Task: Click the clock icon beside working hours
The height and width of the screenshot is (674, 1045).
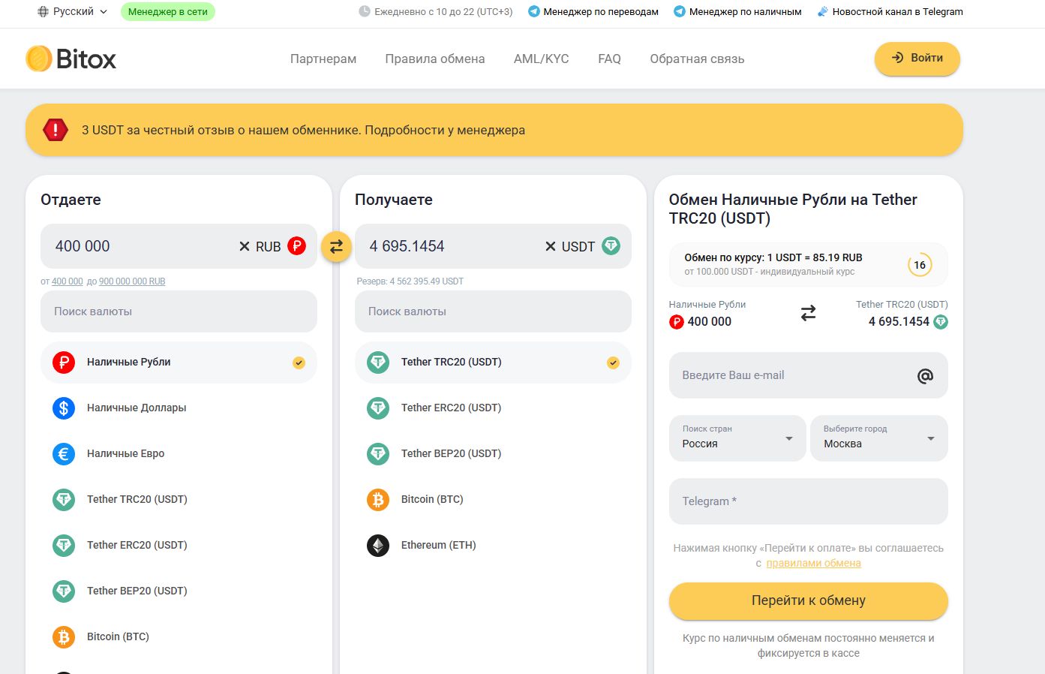Action: (365, 11)
